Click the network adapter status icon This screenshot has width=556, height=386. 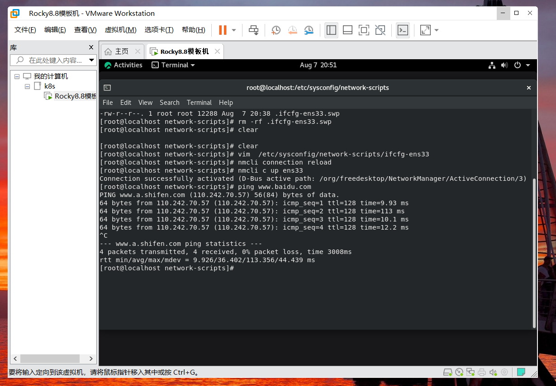[x=470, y=372]
